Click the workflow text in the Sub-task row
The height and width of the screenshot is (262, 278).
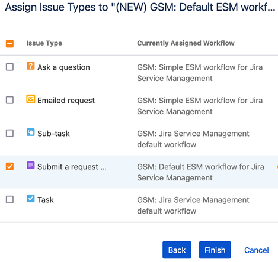[193, 139]
